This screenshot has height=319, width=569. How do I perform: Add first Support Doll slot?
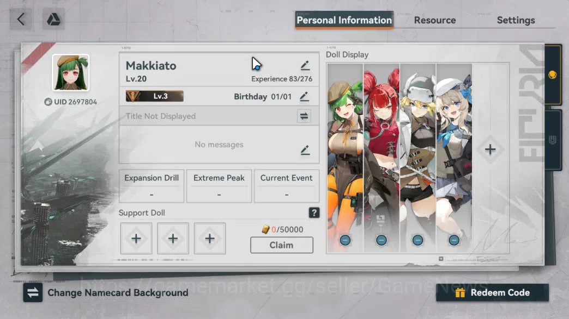point(136,239)
